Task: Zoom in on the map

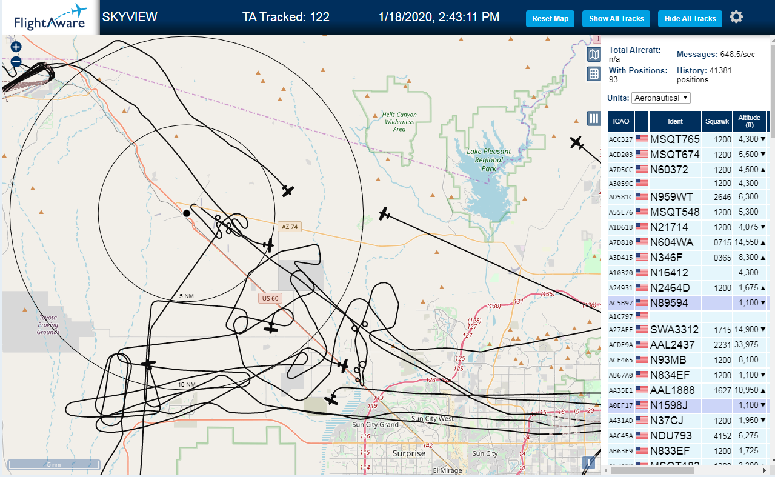Action: (16, 47)
